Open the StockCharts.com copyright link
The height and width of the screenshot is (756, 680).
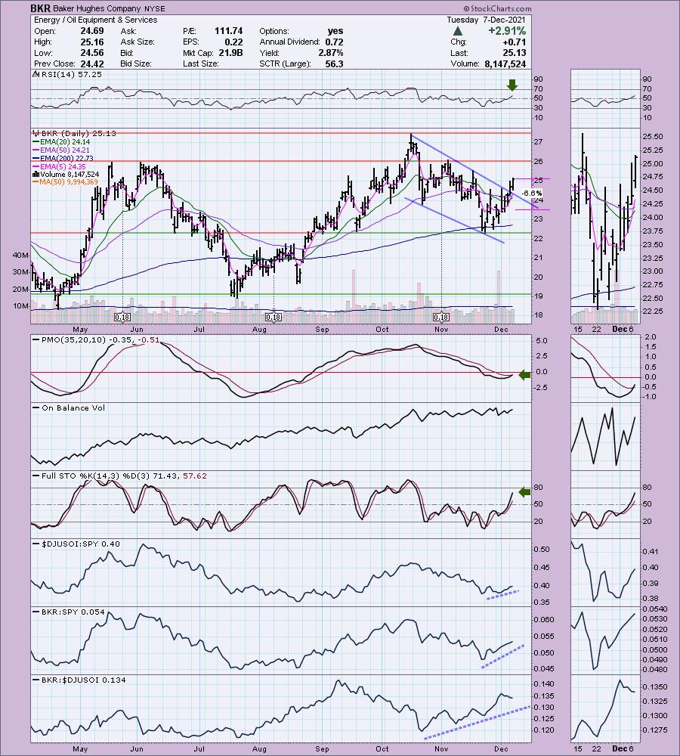pos(497,8)
